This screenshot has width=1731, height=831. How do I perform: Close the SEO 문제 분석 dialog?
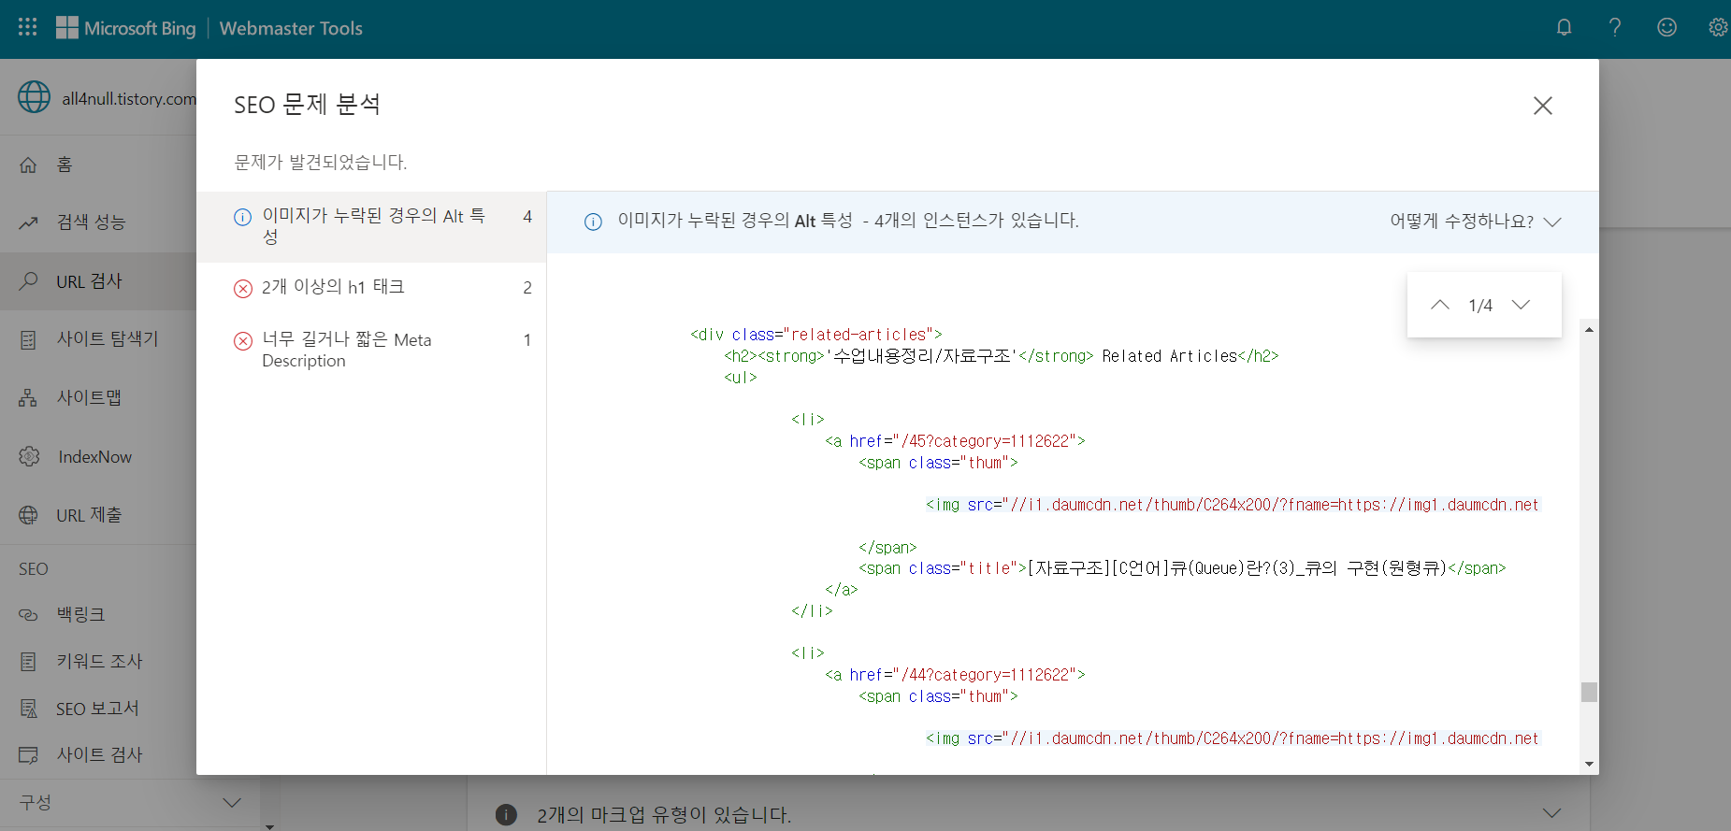(x=1543, y=106)
